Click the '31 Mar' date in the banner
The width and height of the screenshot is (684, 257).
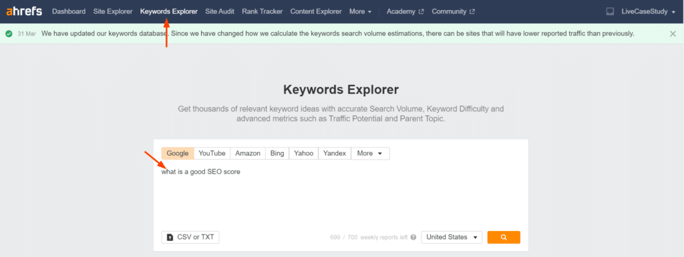[27, 33]
